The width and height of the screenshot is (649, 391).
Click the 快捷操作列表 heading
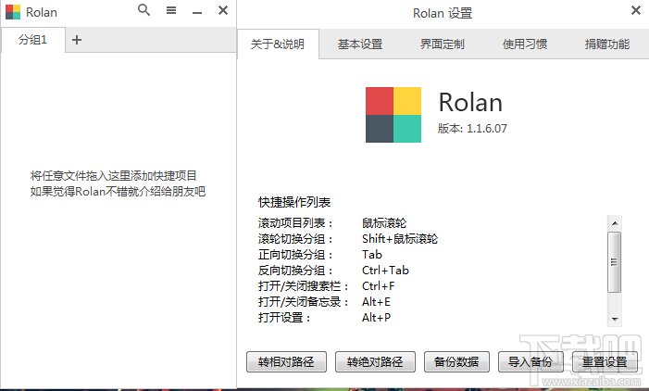[294, 202]
